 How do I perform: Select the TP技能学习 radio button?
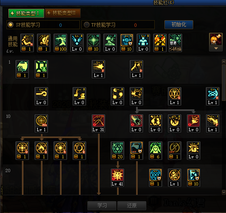(87, 25)
